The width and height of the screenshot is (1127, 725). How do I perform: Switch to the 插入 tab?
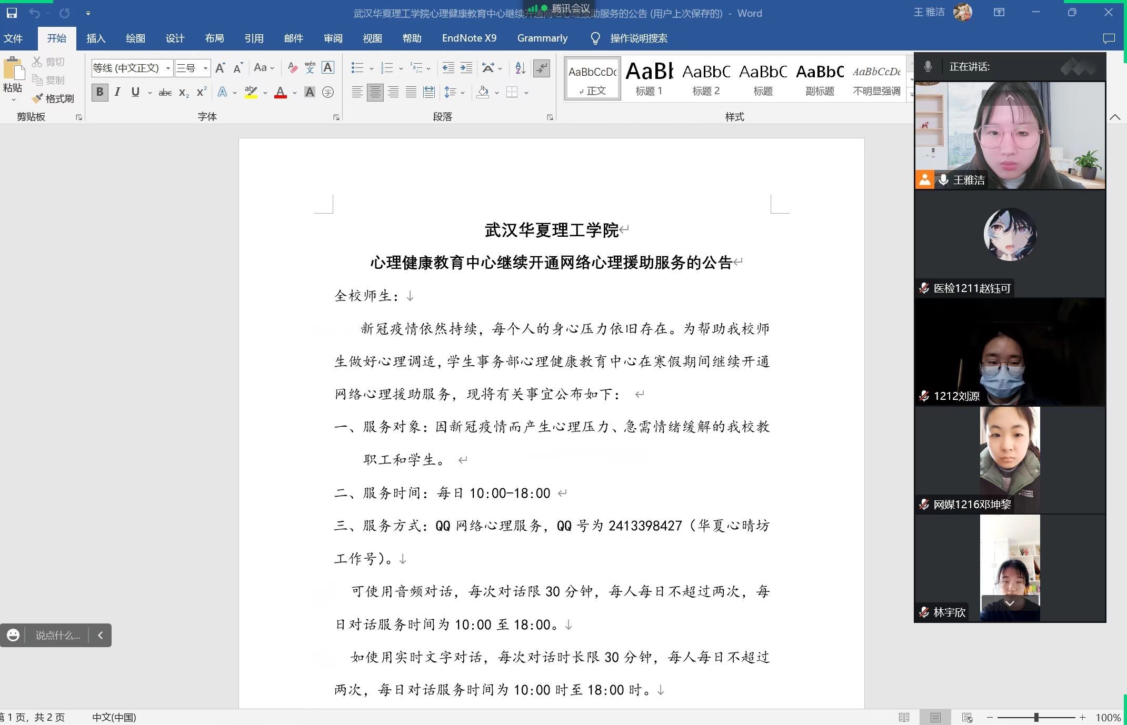[96, 38]
